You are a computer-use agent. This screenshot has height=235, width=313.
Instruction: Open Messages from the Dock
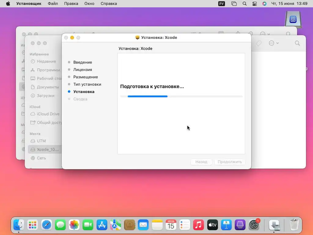pos(60,225)
